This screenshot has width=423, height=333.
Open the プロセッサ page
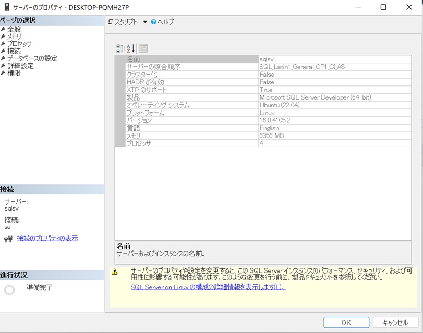(19, 43)
